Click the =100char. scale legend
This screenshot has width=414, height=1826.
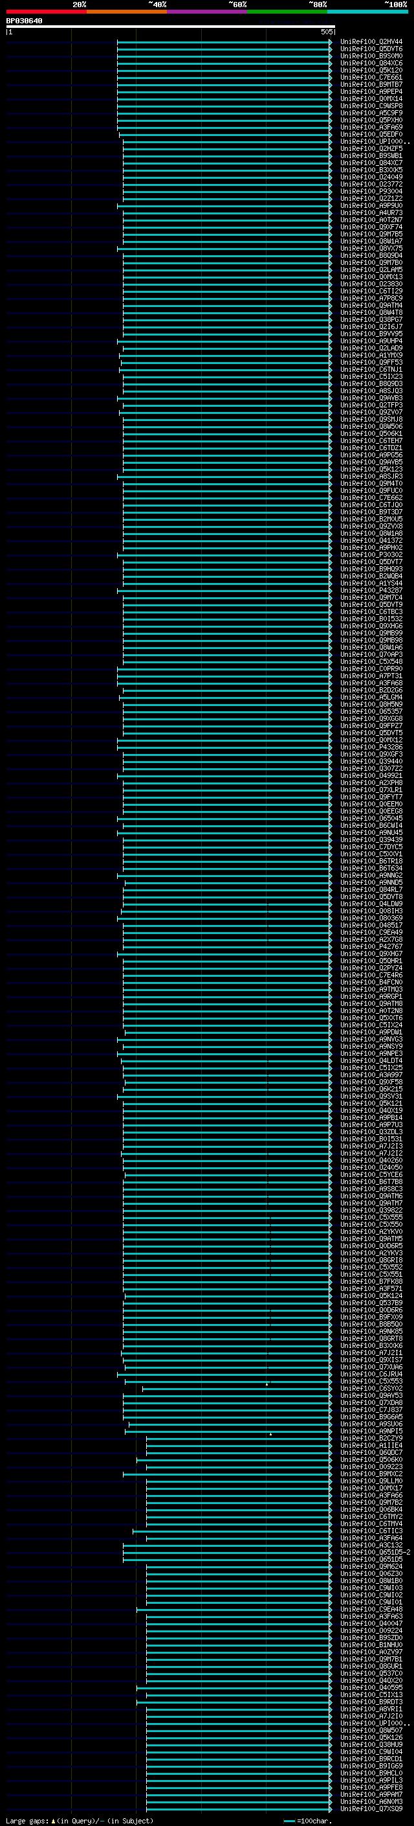[x=307, y=1821]
